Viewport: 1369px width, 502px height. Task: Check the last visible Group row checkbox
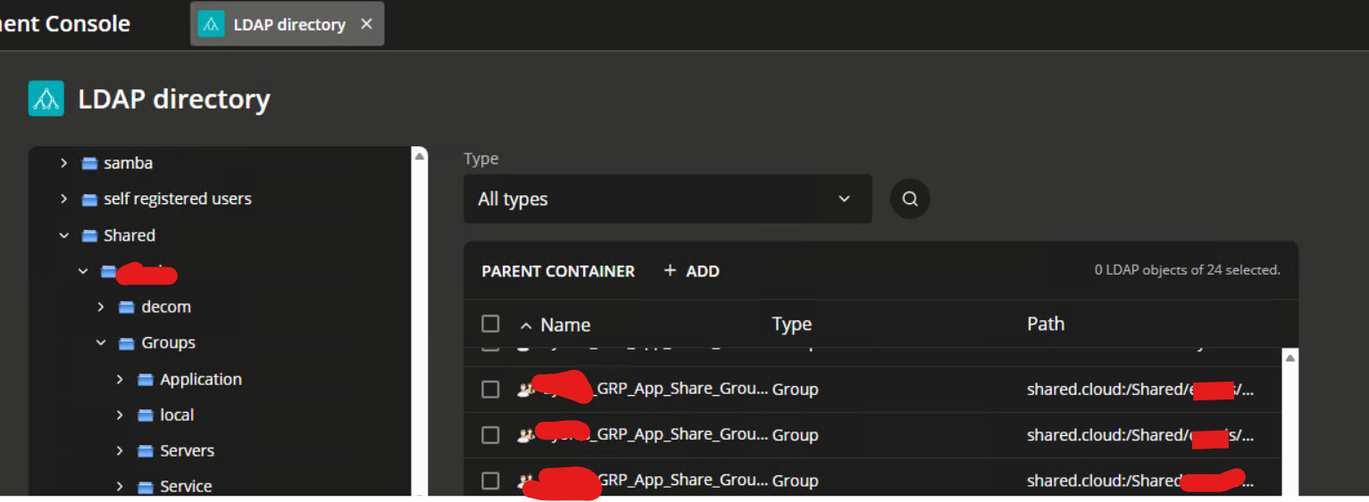pos(490,481)
